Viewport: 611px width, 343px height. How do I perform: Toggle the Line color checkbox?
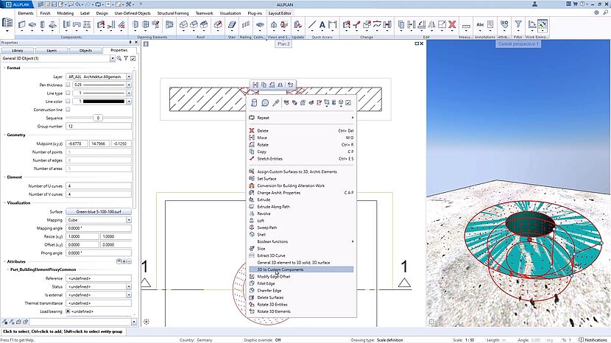68,101
